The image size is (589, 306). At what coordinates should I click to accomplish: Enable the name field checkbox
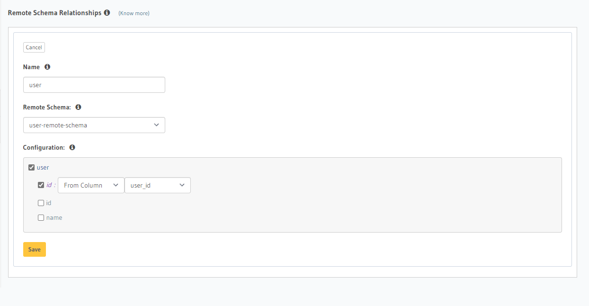(41, 218)
